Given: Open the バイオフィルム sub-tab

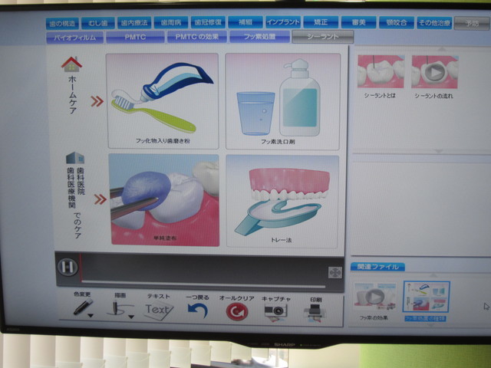Looking at the screenshot, I should pyautogui.click(x=75, y=38).
